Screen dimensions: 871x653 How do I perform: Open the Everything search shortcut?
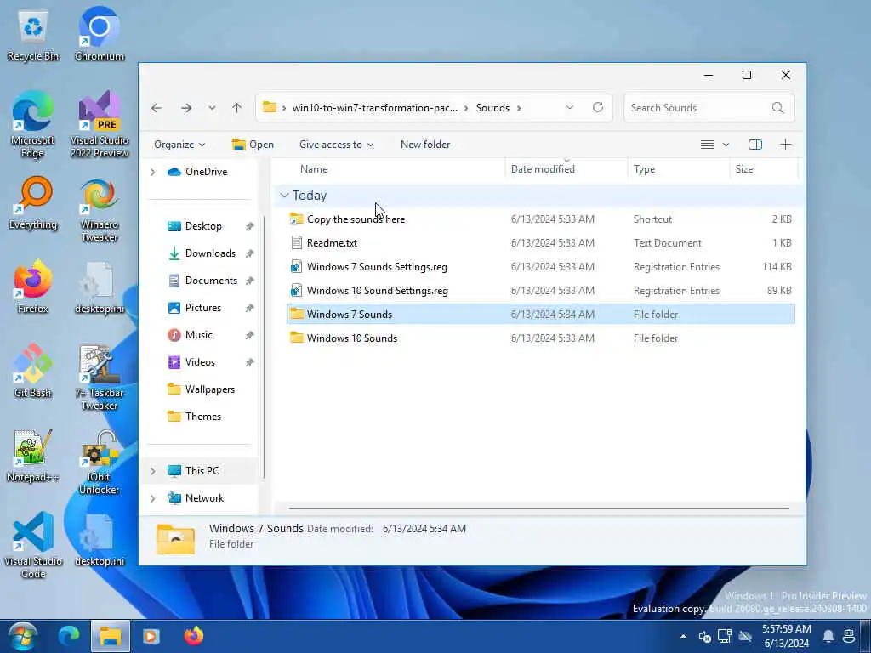click(33, 203)
